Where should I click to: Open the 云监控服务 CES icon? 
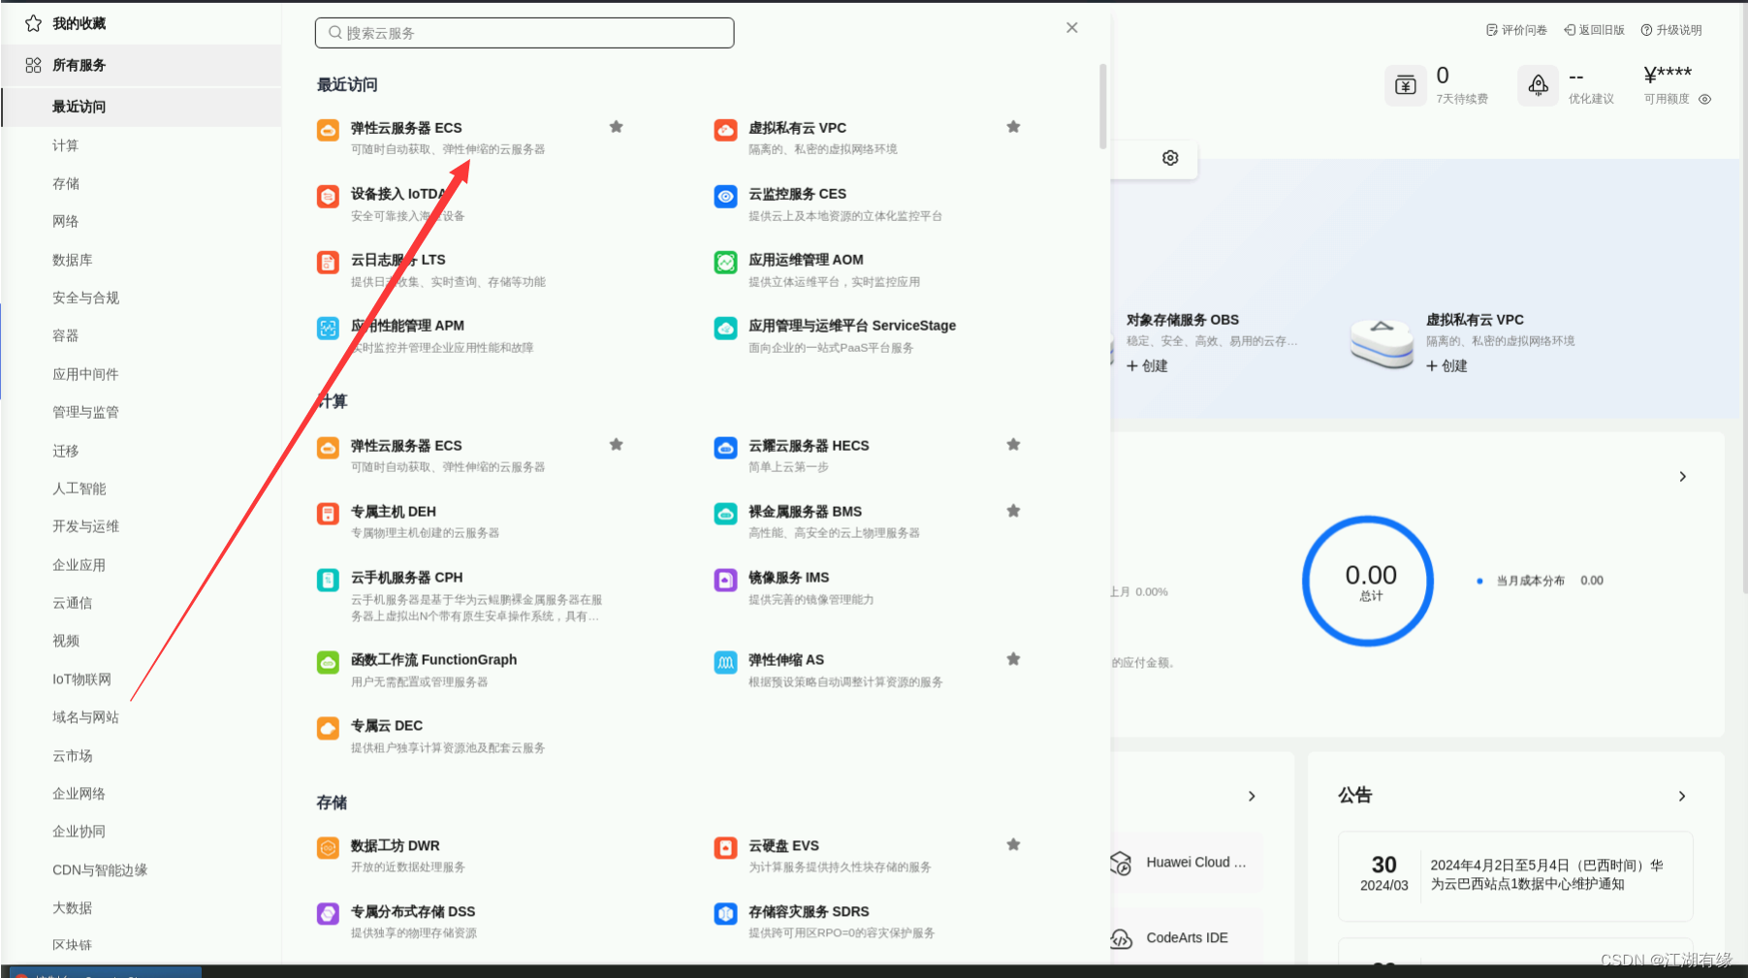[725, 196]
